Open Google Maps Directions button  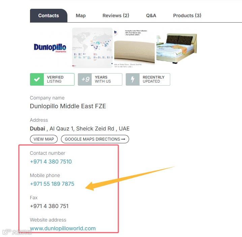[95, 139]
